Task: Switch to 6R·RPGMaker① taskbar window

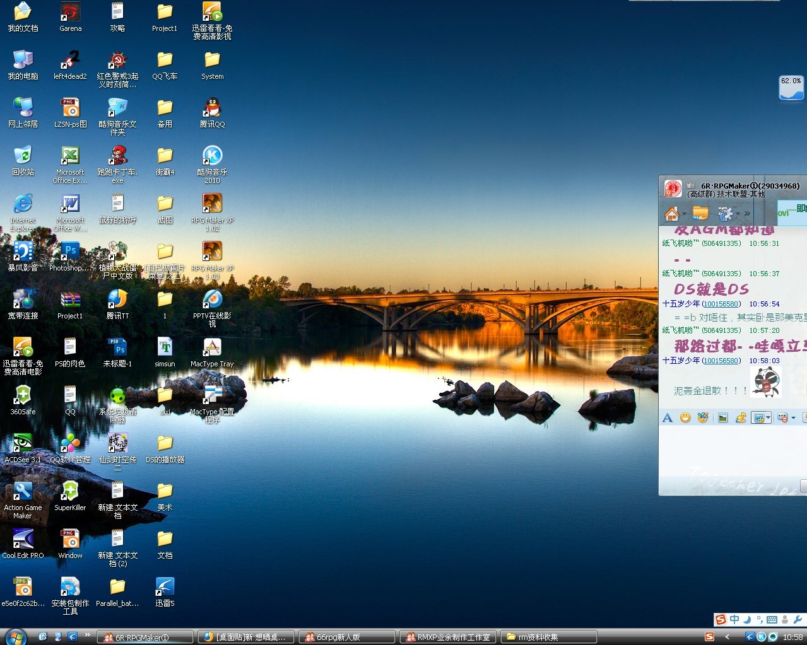Action: (x=145, y=637)
